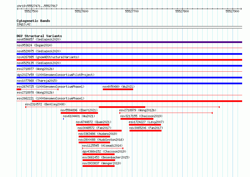
Task: Click ruler position 55527600
Action: click(x=81, y=11)
